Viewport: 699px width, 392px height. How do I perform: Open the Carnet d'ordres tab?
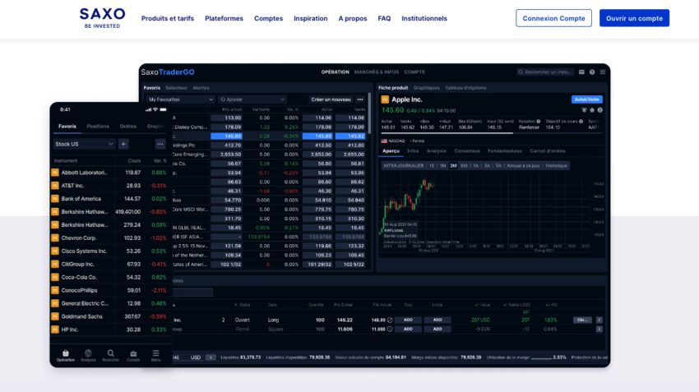548,151
